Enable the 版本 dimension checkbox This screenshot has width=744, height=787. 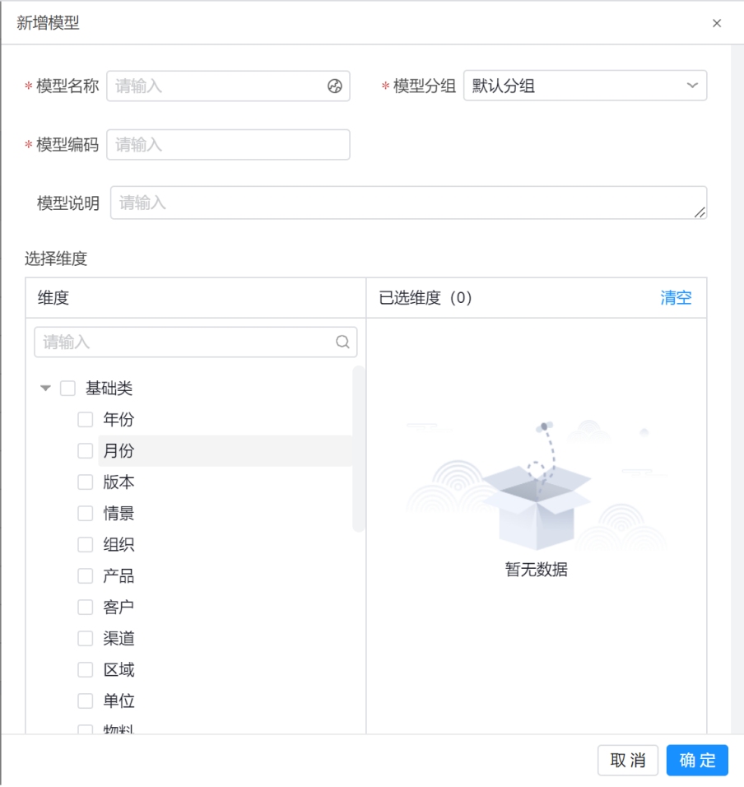point(86,482)
